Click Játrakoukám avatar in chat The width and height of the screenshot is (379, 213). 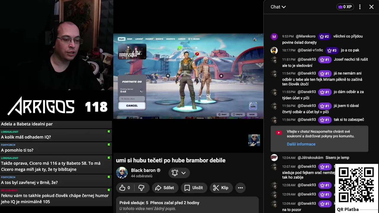pyautogui.click(x=274, y=158)
